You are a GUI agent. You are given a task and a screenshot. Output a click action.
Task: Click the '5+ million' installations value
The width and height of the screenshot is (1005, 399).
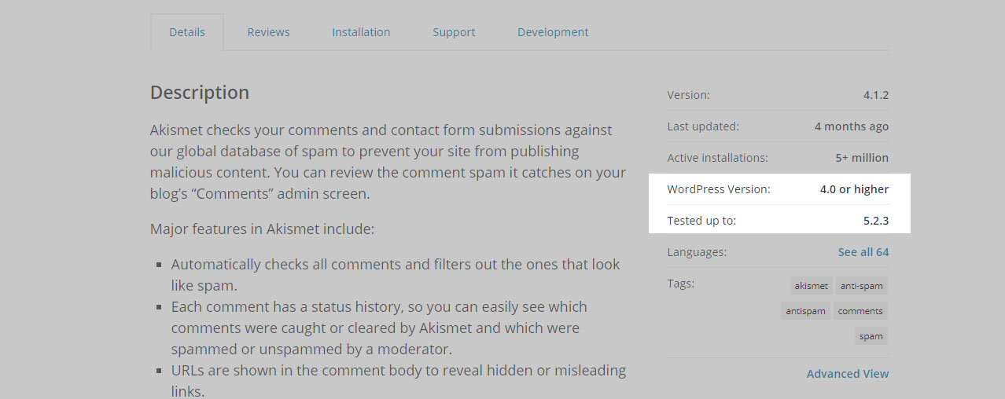(x=862, y=158)
